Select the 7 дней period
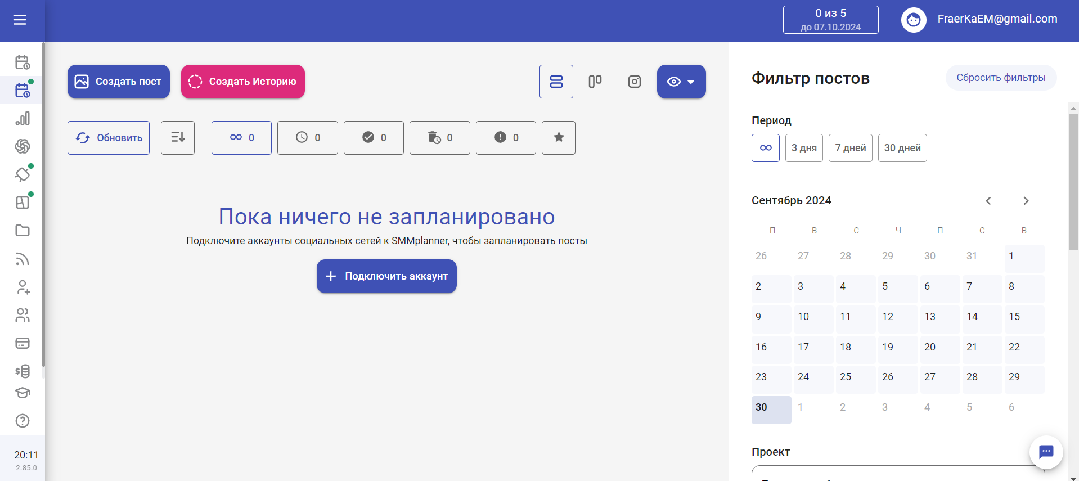 coord(851,148)
